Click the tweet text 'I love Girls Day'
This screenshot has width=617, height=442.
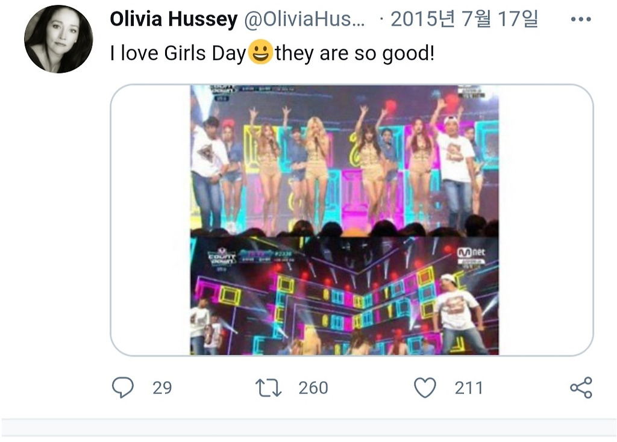178,54
